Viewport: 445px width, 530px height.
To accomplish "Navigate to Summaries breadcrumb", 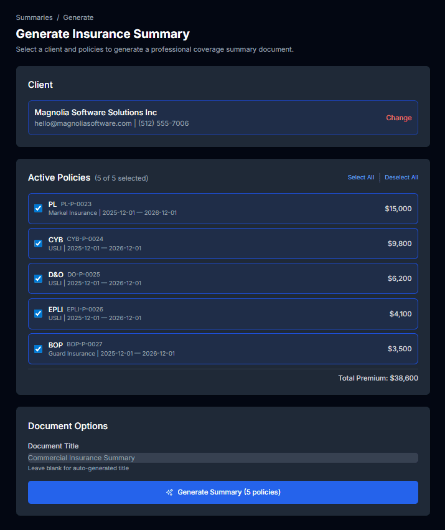I will click(34, 17).
